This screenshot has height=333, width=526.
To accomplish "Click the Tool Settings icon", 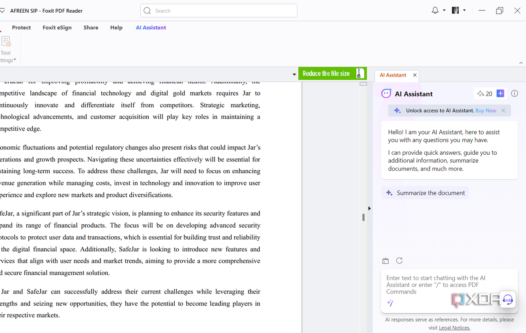I will [x=6, y=41].
